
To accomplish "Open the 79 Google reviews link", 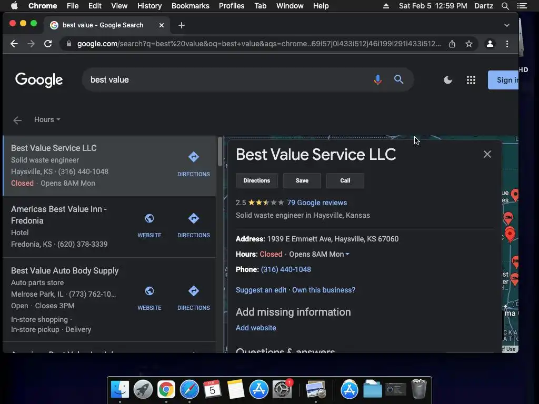I will click(x=317, y=203).
